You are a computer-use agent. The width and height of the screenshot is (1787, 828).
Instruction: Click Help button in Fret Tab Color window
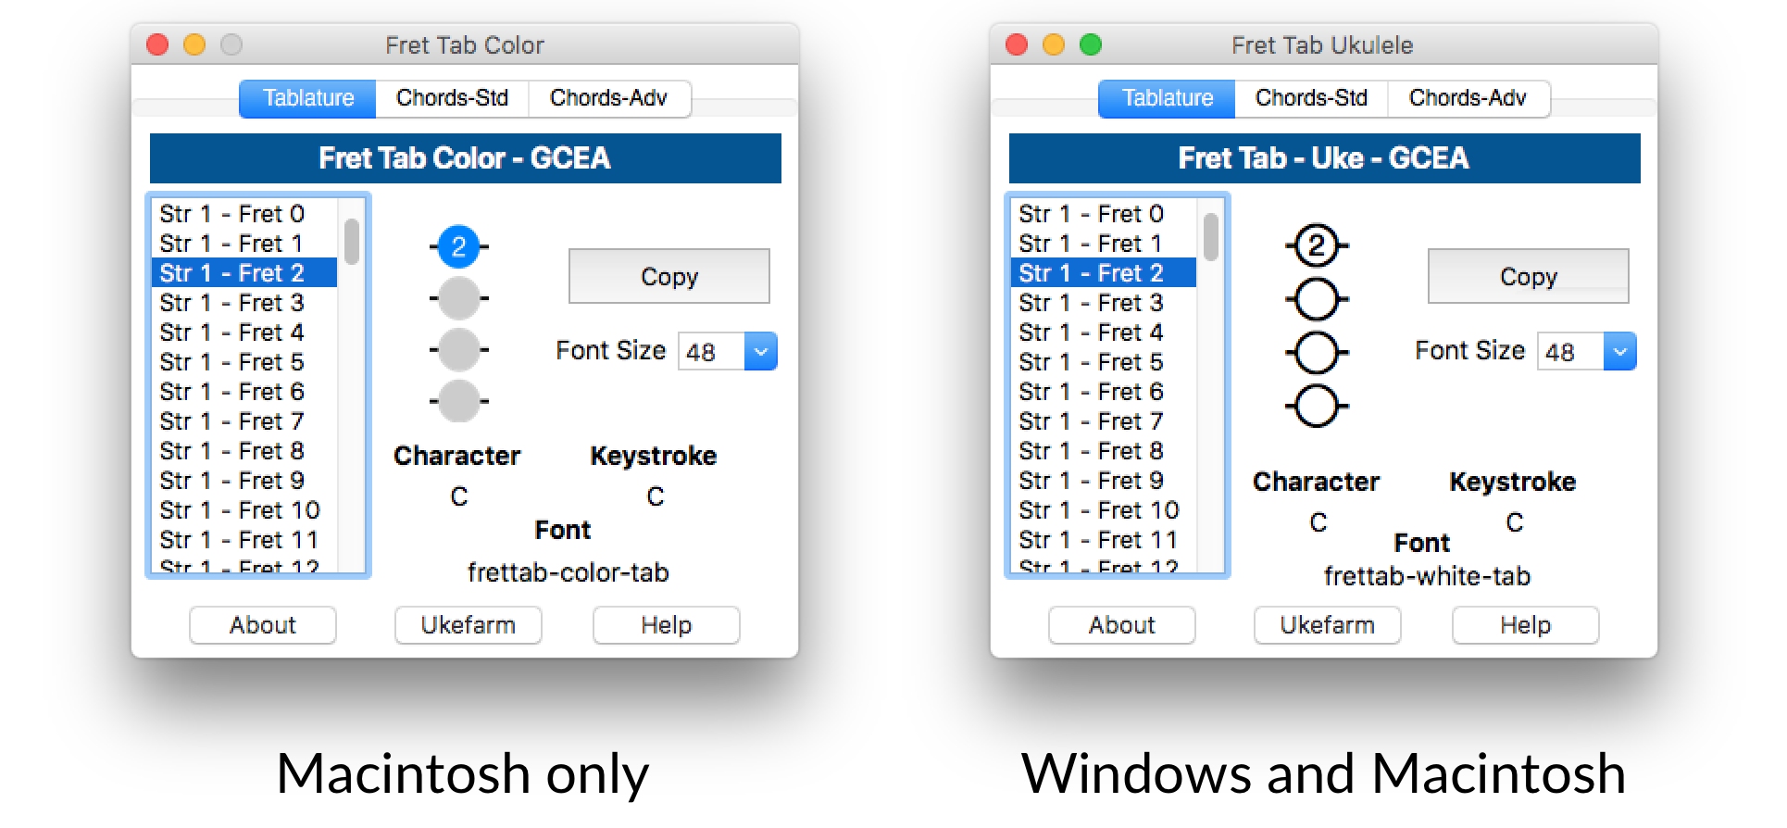(x=666, y=625)
